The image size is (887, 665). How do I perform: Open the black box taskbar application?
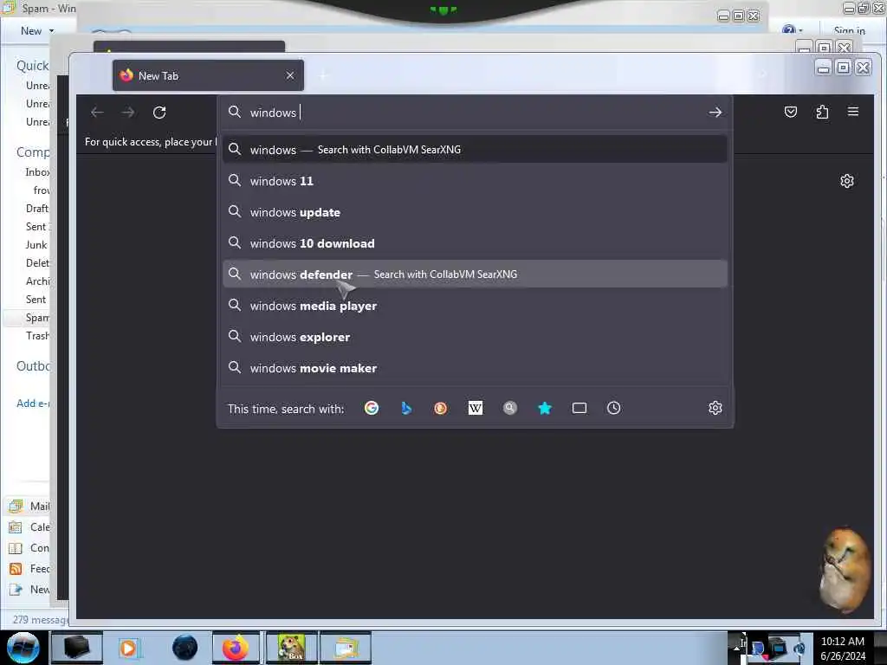[77, 648]
